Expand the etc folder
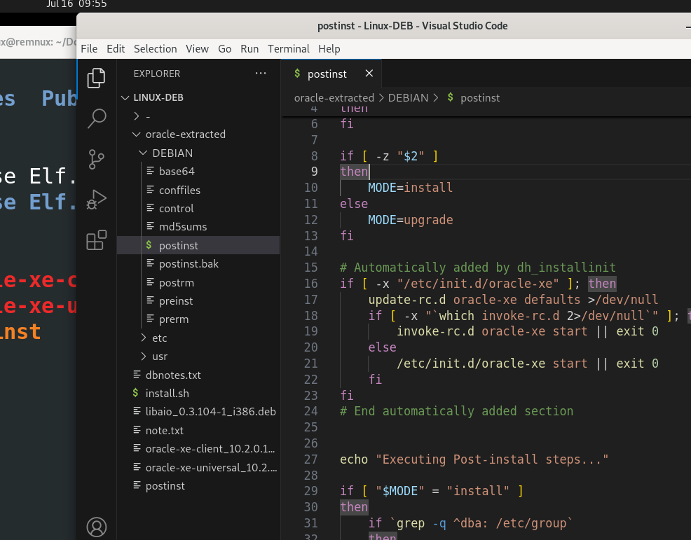Screen dimensions: 691x540 198,338
